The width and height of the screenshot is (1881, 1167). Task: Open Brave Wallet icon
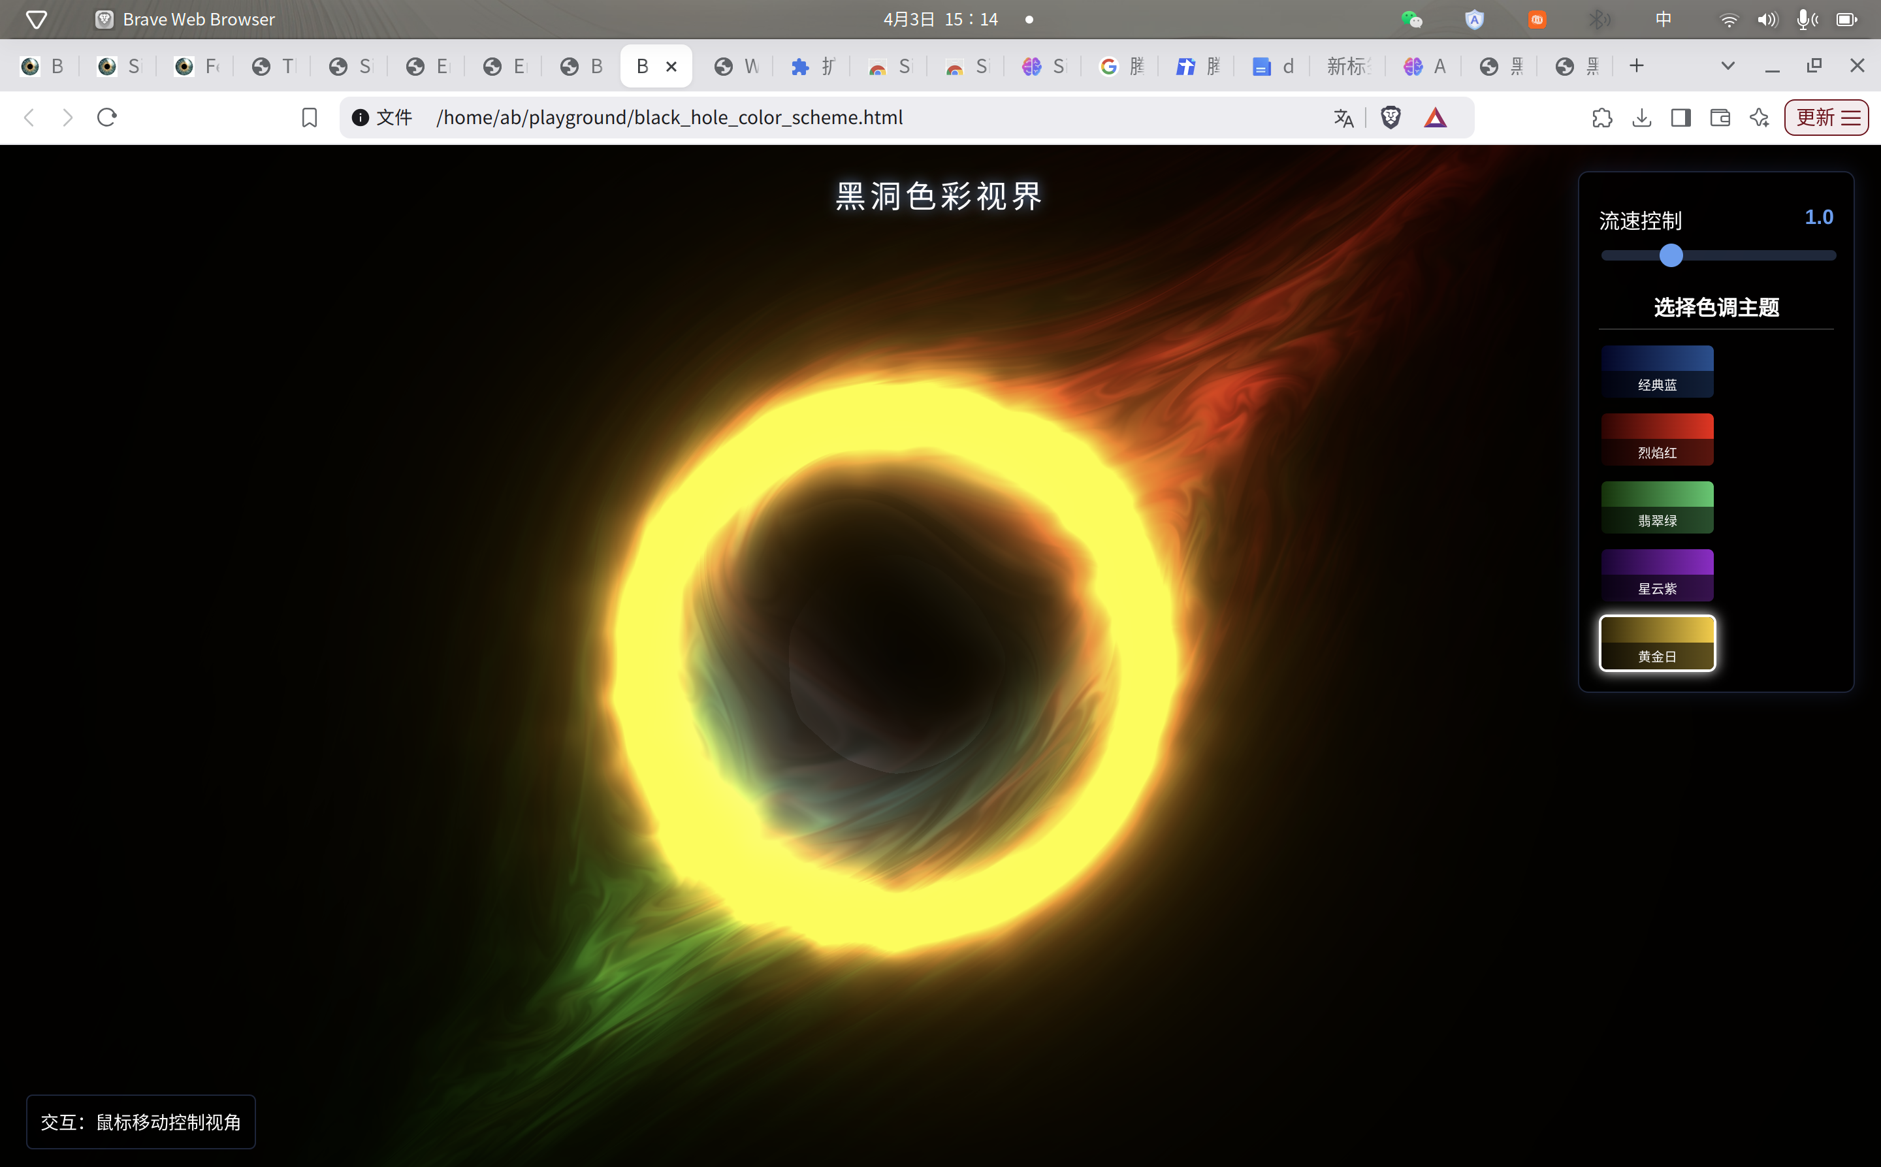tap(1720, 118)
